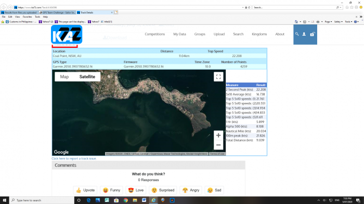Click the user profile icon
Viewport: 364px width, 204px height.
304,34
